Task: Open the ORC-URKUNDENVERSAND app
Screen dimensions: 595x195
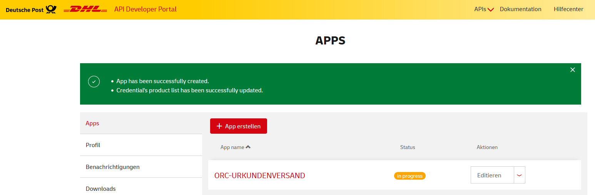Action: pyautogui.click(x=259, y=175)
